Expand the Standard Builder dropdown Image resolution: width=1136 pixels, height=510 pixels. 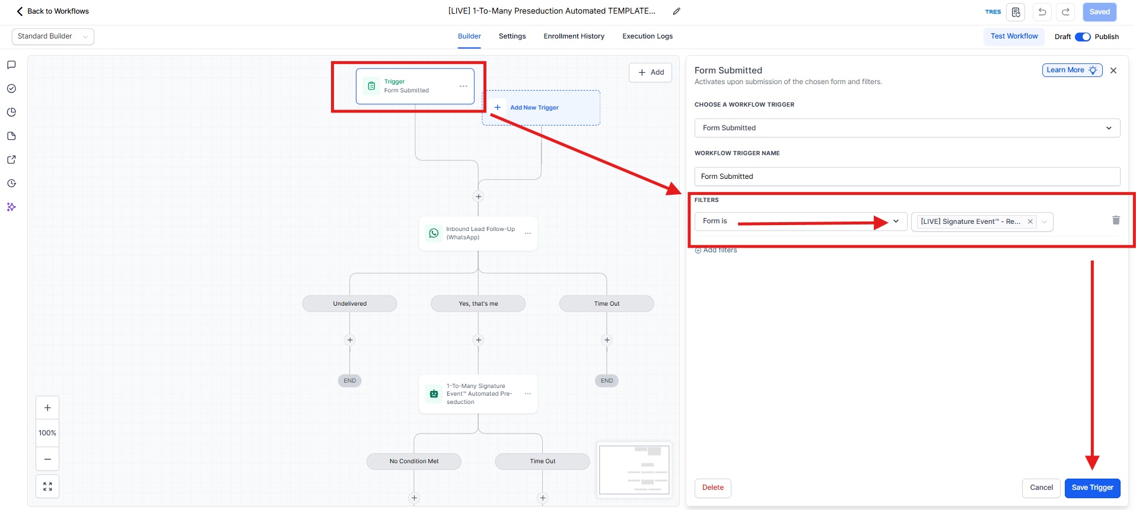[53, 37]
